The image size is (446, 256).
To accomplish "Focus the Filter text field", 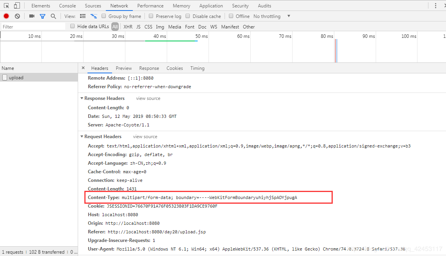I will [x=33, y=27].
